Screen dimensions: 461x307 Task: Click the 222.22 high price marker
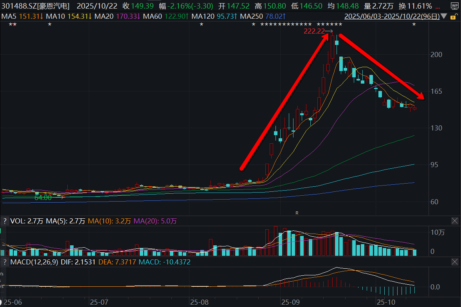point(314,31)
